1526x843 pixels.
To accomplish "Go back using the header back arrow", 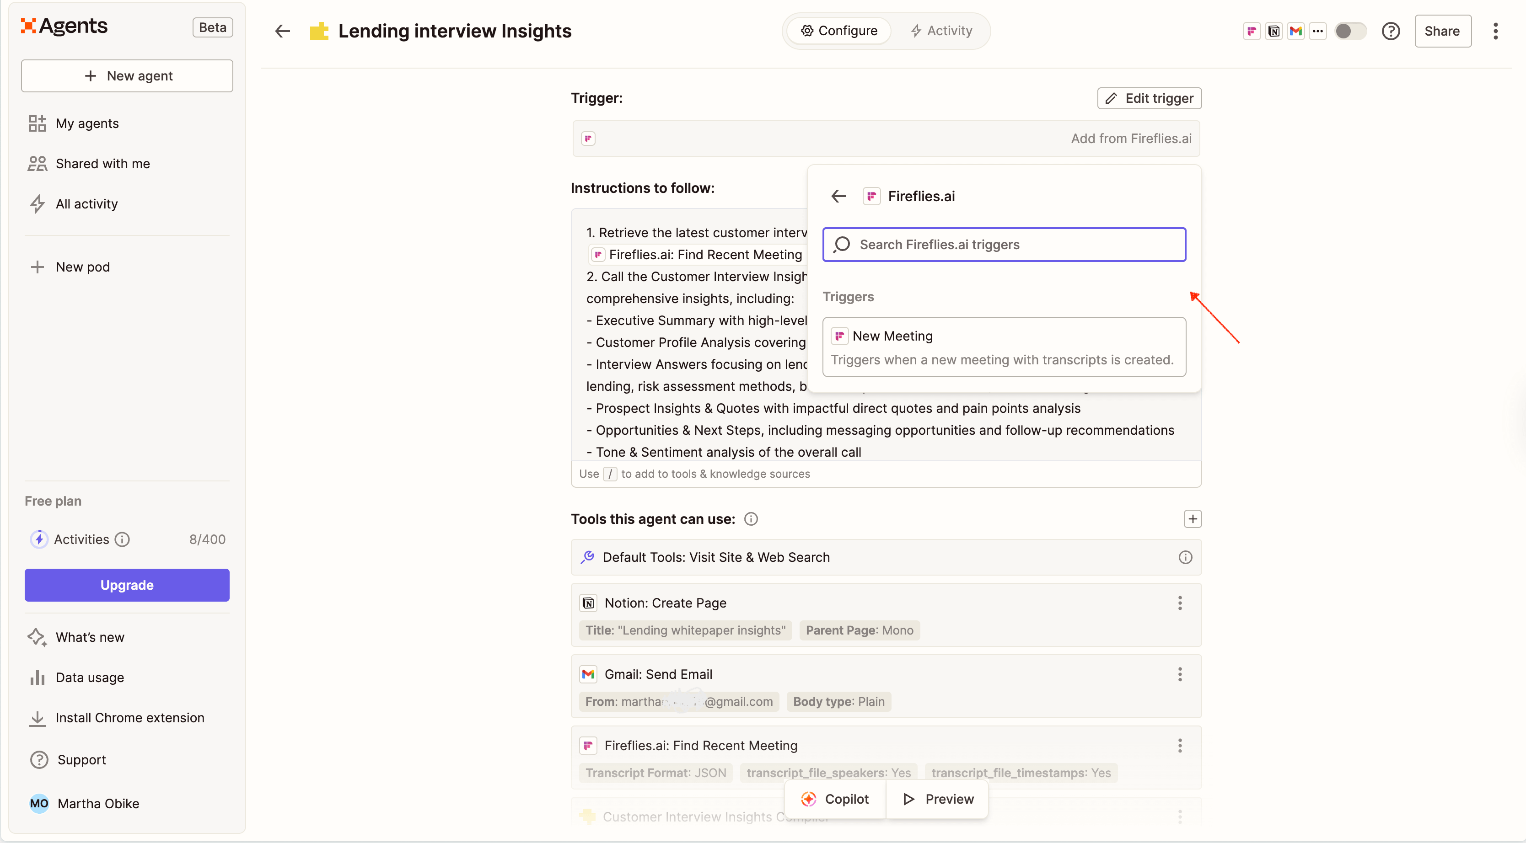I will tap(283, 31).
